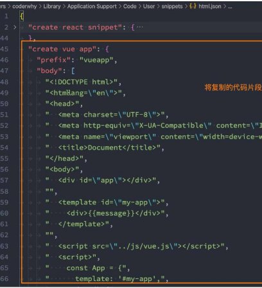Select the snippets folder breadcrumb

point(172,6)
